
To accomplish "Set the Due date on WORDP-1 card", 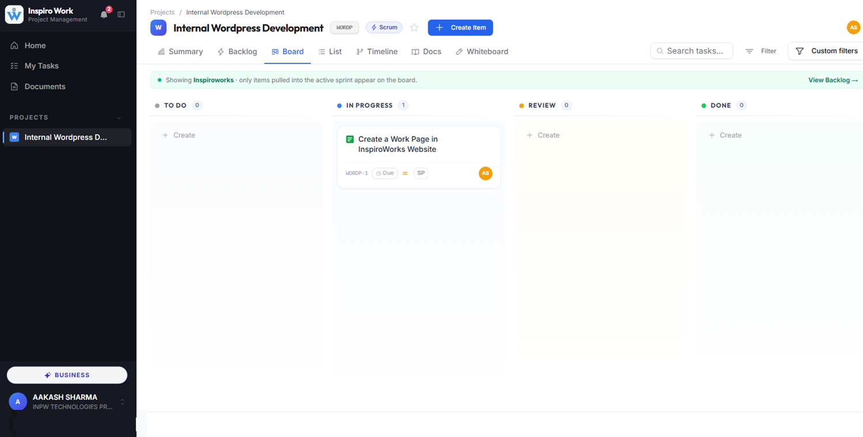I will pyautogui.click(x=385, y=173).
